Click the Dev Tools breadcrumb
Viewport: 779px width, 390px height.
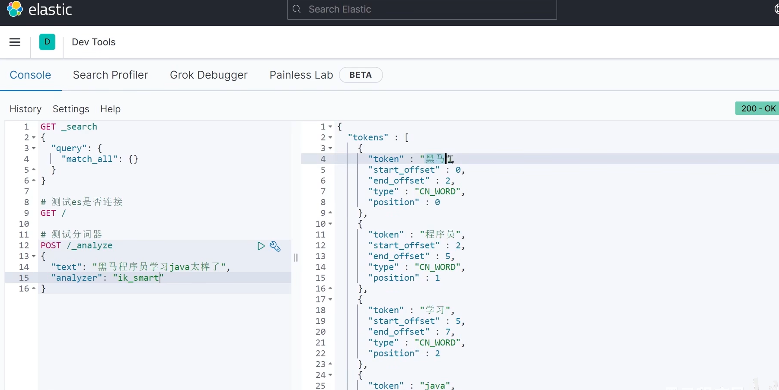click(x=94, y=42)
